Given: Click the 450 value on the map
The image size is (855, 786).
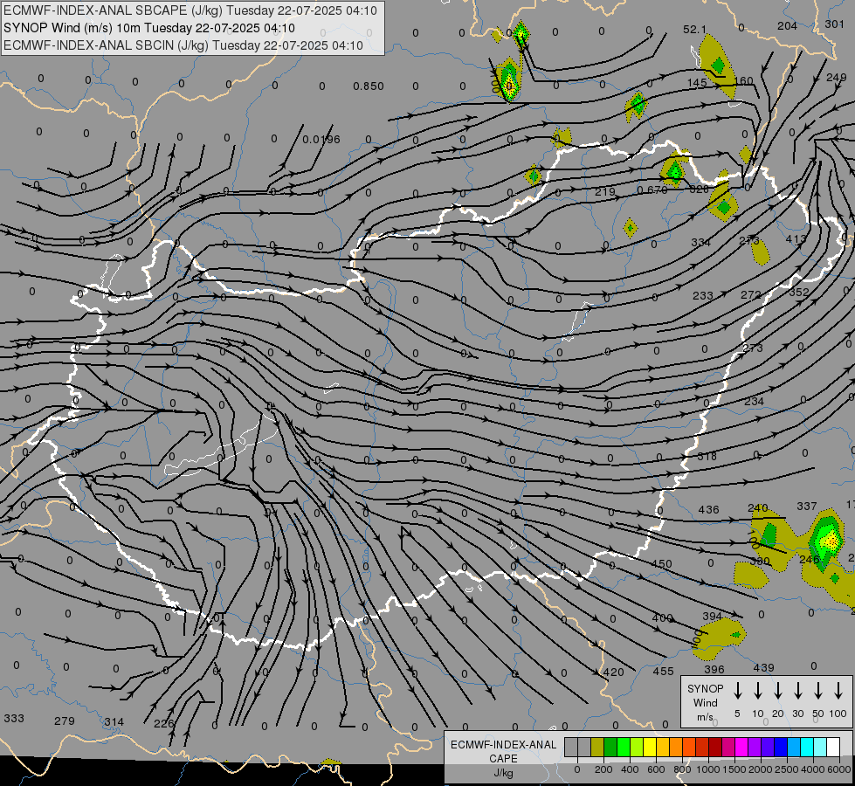Looking at the screenshot, I should click(662, 564).
